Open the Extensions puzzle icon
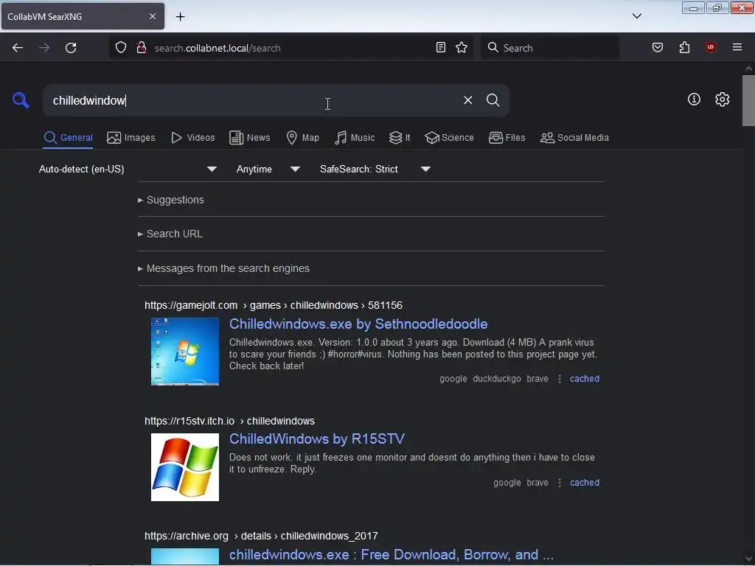This screenshot has height=566, width=755. (x=684, y=48)
